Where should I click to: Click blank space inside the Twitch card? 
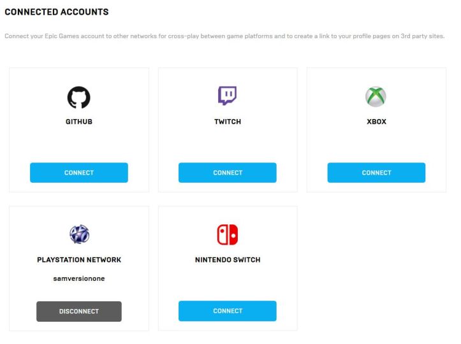228,143
